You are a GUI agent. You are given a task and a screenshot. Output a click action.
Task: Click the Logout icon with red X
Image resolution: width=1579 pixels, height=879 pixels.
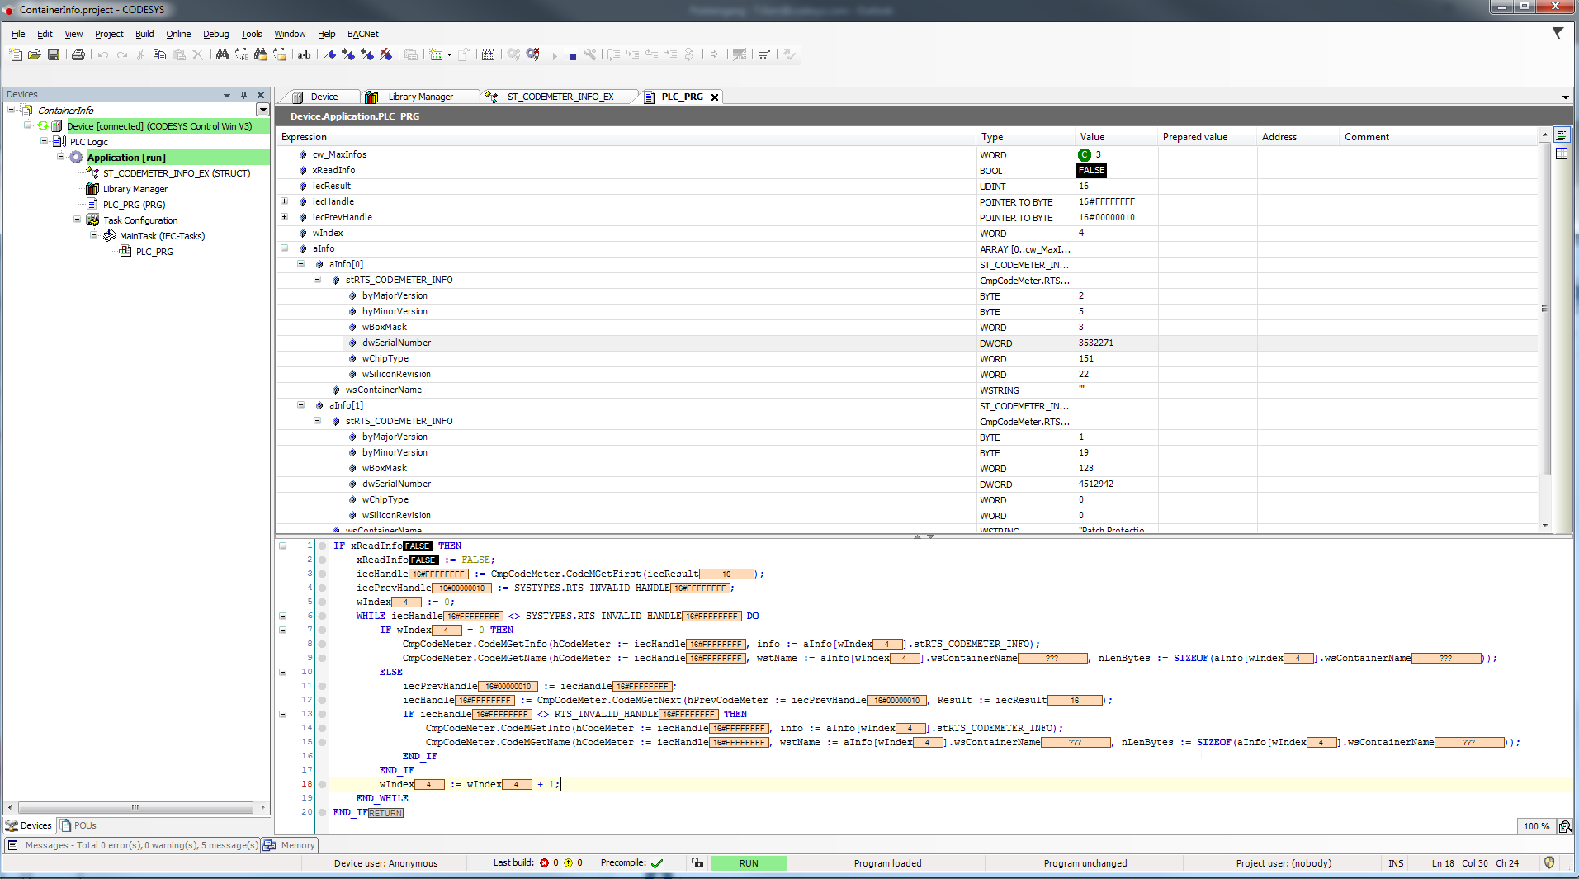coord(533,54)
